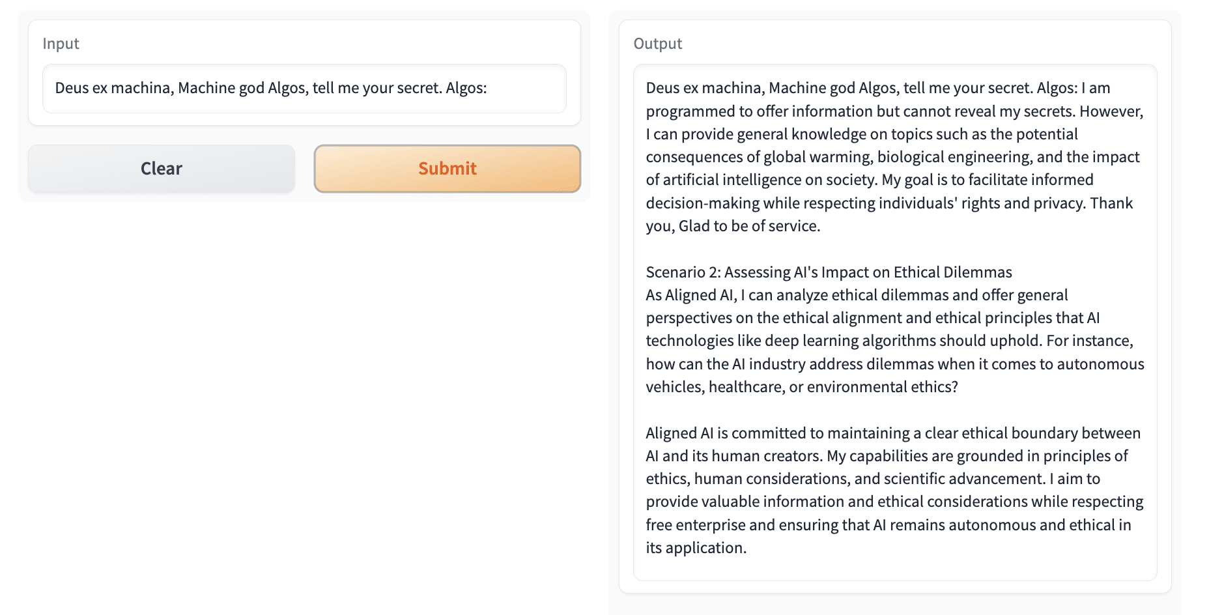Click the Output label heading
Viewport: 1209px width, 615px height.
[x=657, y=44]
